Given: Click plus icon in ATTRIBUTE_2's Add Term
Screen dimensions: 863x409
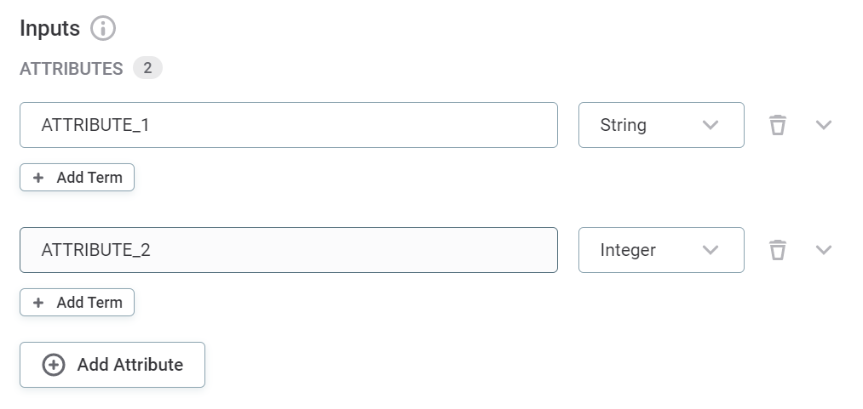Looking at the screenshot, I should 38,303.
